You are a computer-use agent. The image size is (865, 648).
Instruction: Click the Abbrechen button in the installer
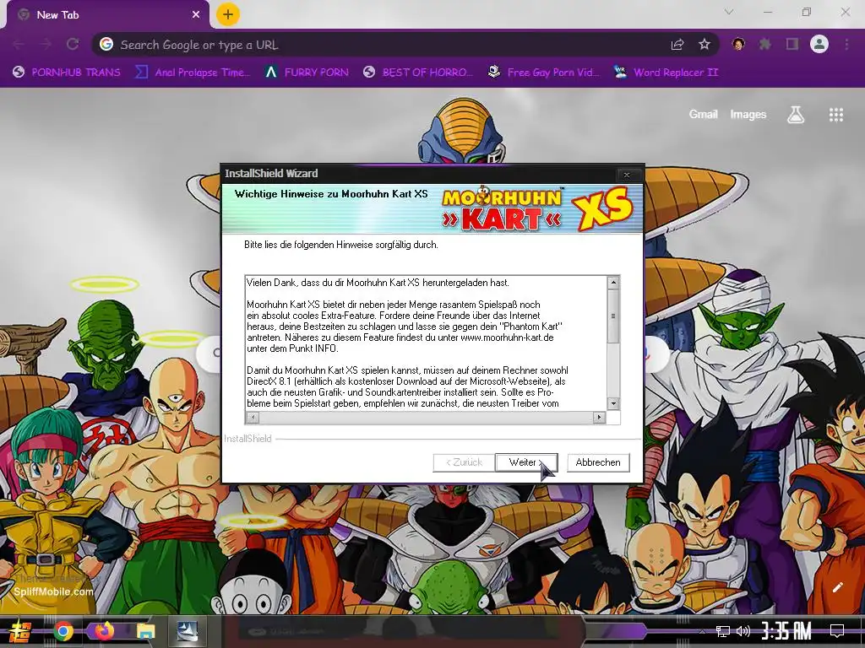coord(597,462)
